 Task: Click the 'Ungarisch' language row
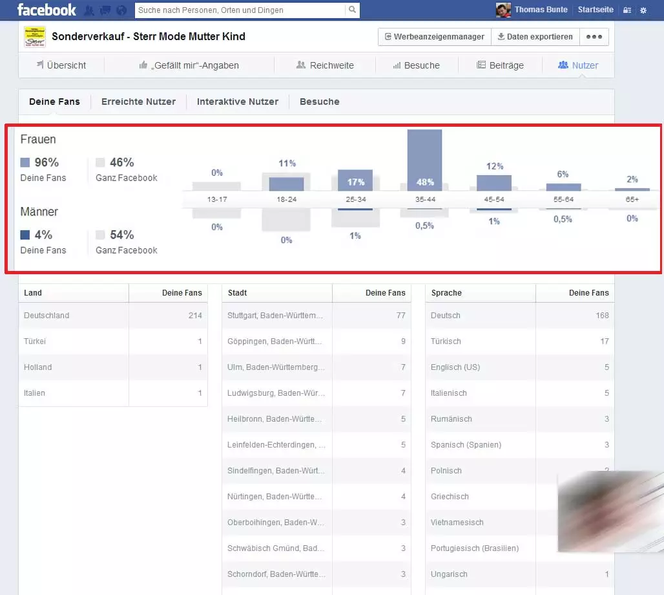click(x=520, y=574)
